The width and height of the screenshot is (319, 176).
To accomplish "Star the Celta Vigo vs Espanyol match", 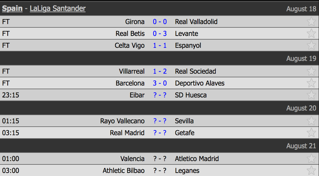I will point(311,45).
